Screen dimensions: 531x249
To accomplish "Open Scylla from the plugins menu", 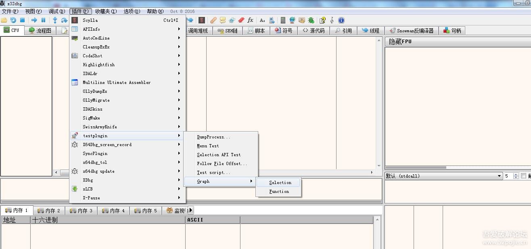I will click(128, 20).
